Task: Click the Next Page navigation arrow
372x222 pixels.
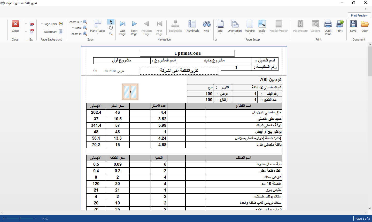Action: point(134,24)
